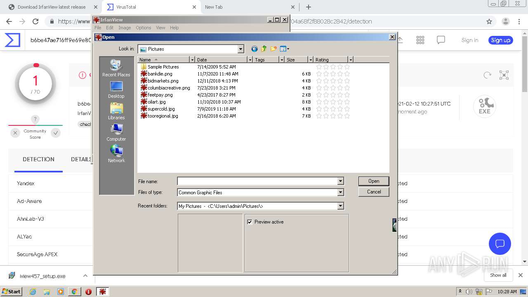Open VirusTotal comments icon

[441, 40]
